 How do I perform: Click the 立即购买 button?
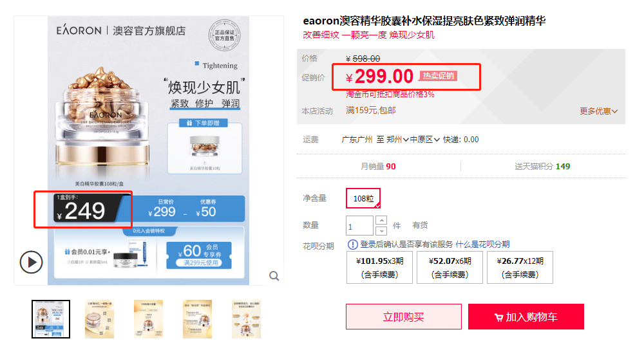[403, 317]
